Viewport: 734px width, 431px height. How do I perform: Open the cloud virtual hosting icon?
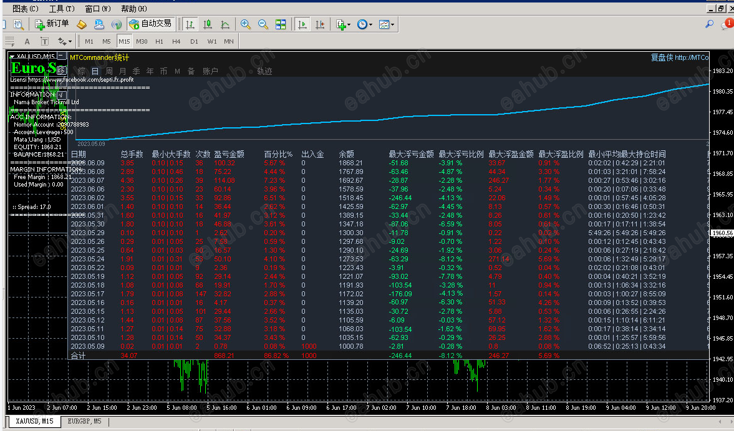(99, 24)
